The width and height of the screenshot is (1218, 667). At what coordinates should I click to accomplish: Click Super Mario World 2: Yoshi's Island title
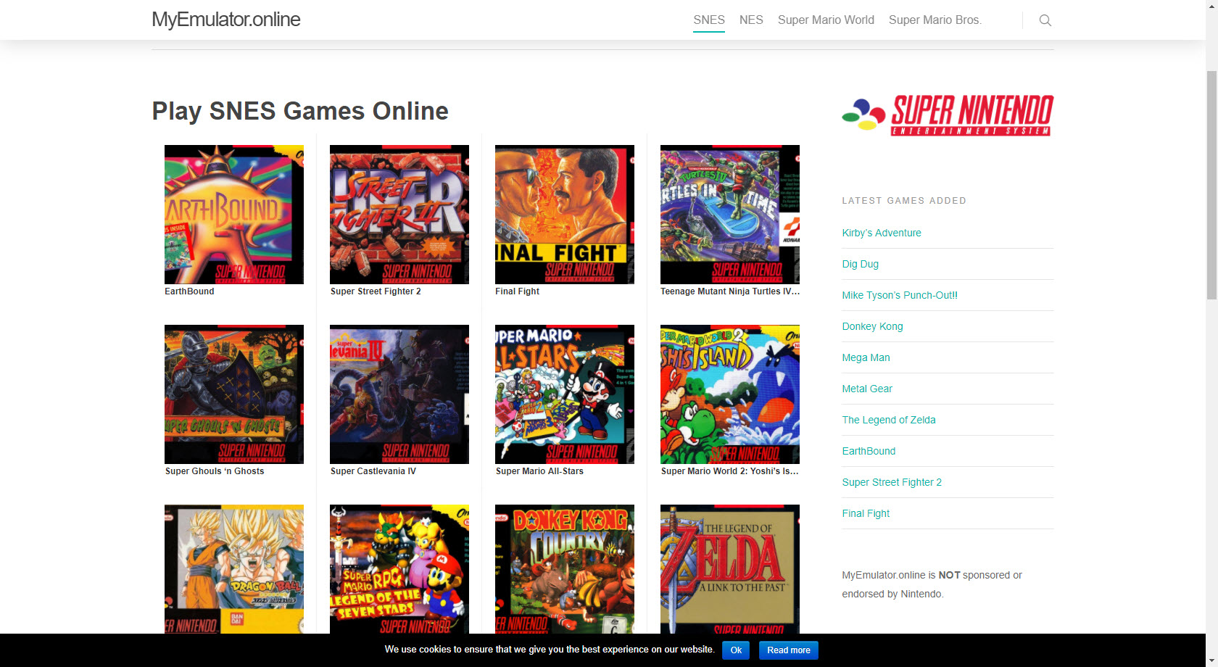(x=730, y=471)
